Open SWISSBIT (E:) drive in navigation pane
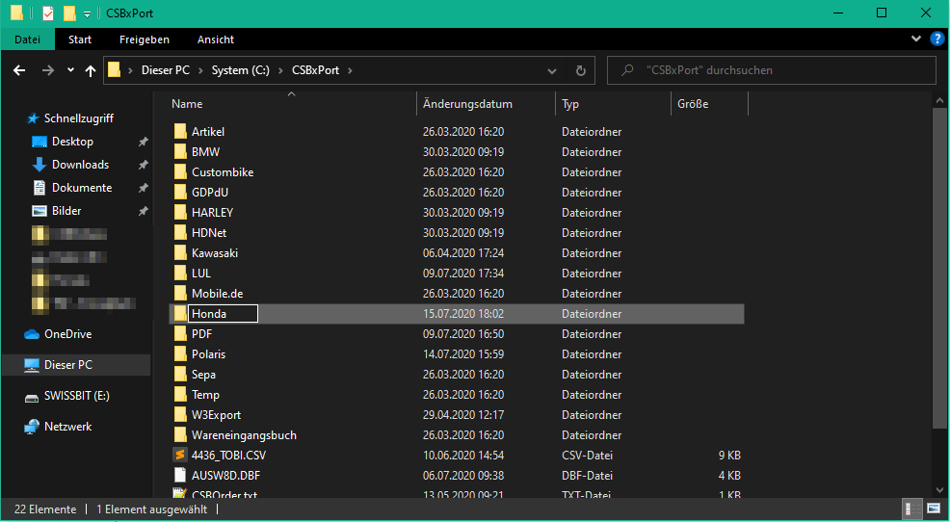This screenshot has height=522, width=950. [x=76, y=396]
